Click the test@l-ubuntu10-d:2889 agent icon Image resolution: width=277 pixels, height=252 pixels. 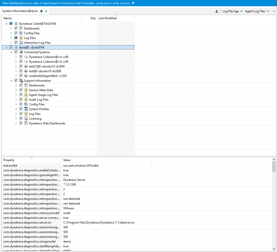click(x=26, y=71)
